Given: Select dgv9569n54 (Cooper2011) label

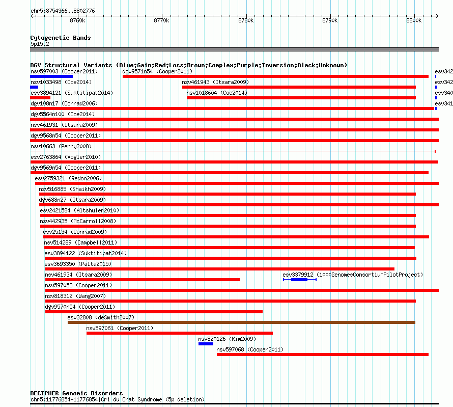Looking at the screenshot, I should pyautogui.click(x=66, y=168).
